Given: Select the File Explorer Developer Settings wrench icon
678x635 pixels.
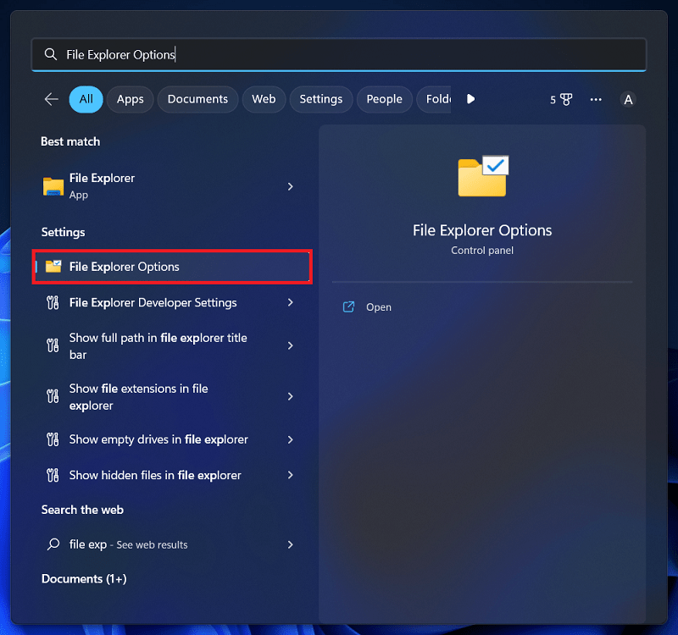Looking at the screenshot, I should [51, 302].
